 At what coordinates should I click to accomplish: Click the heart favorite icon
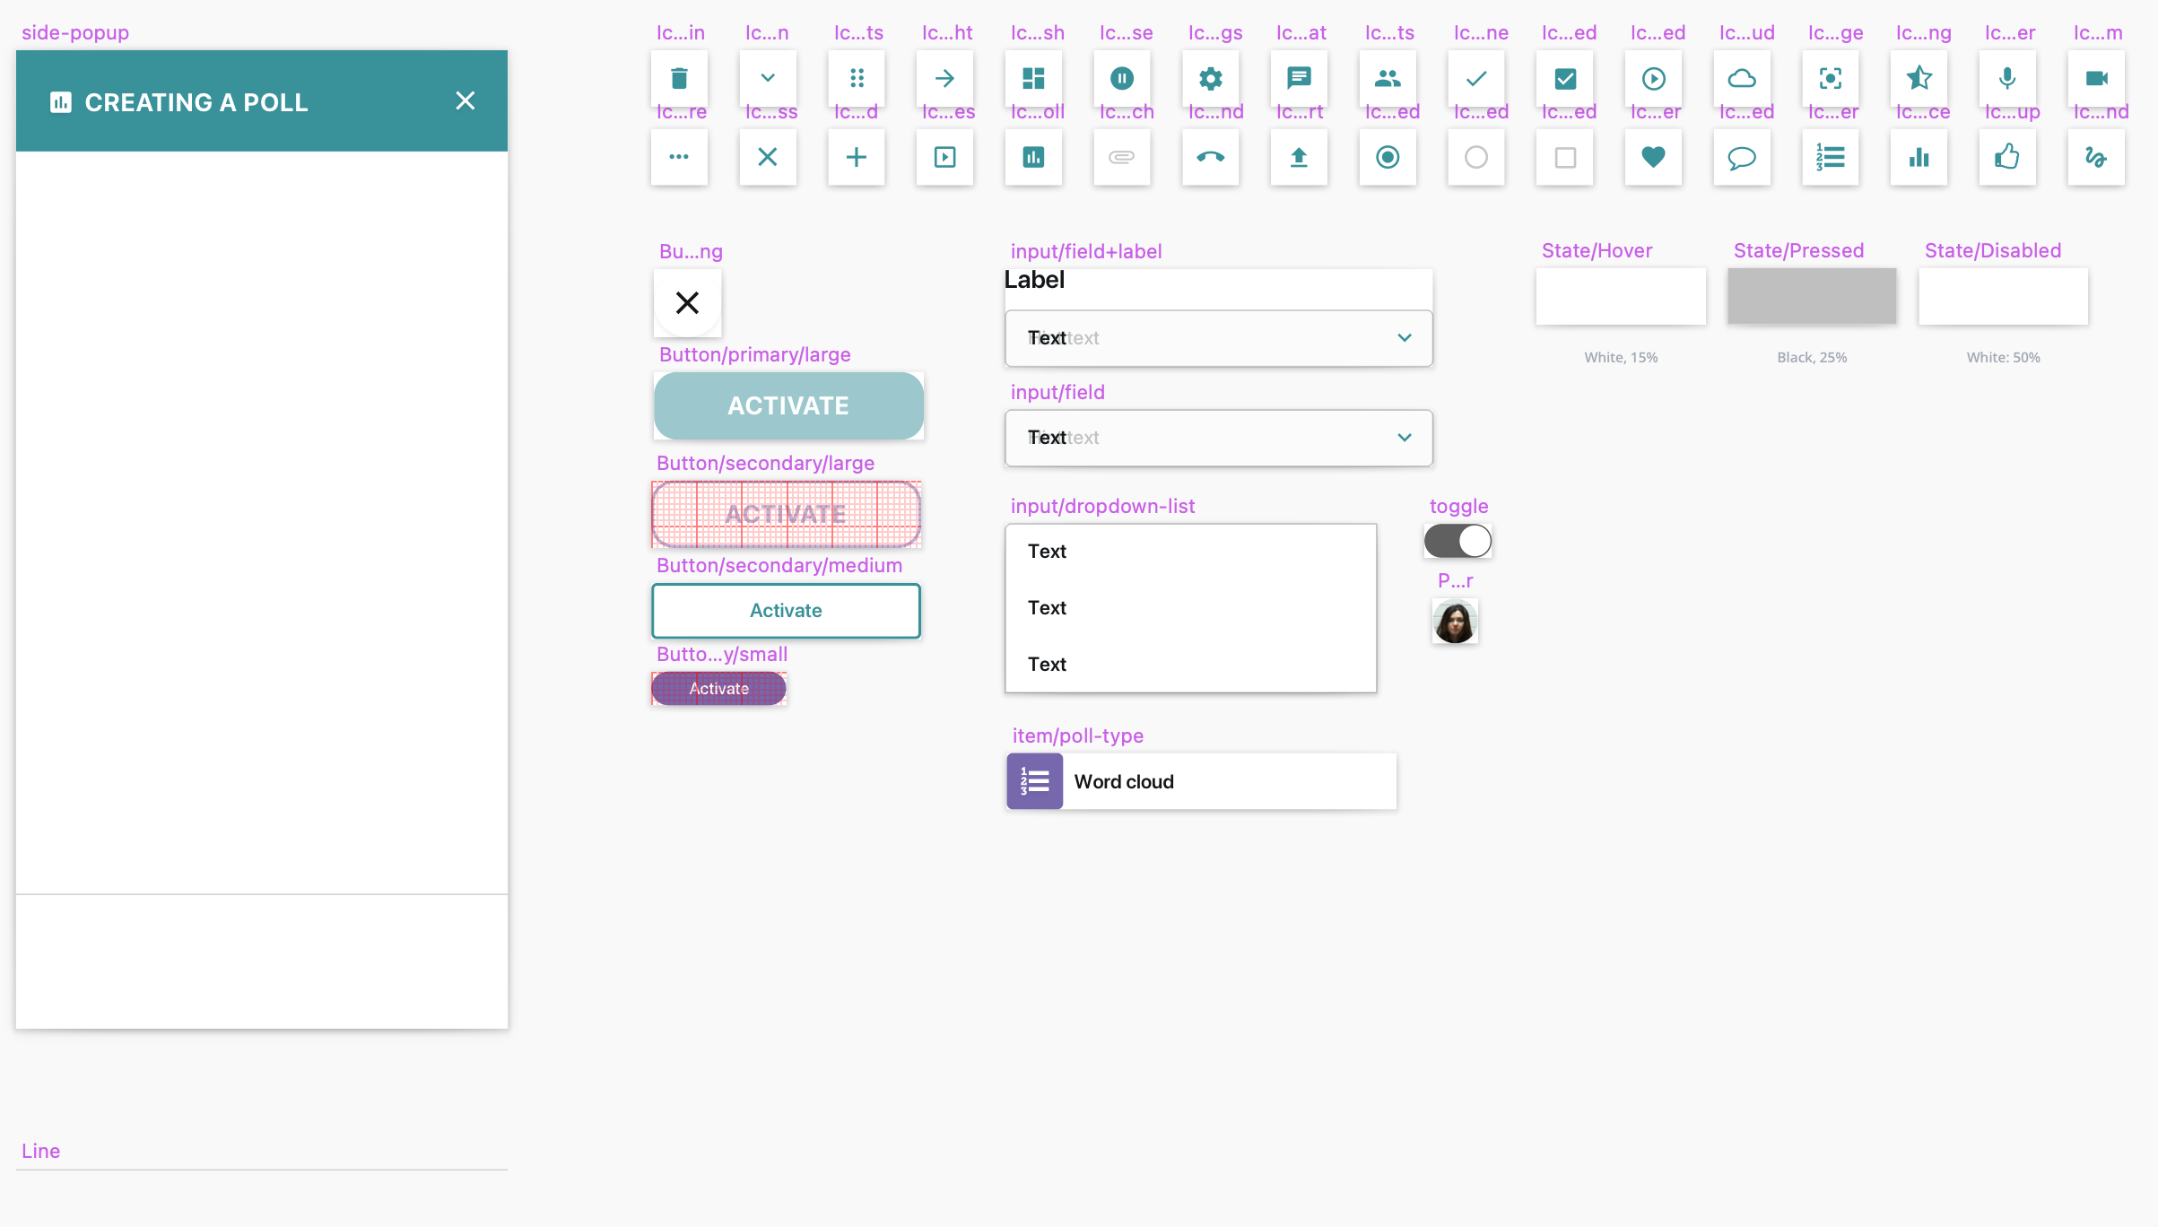pos(1653,157)
